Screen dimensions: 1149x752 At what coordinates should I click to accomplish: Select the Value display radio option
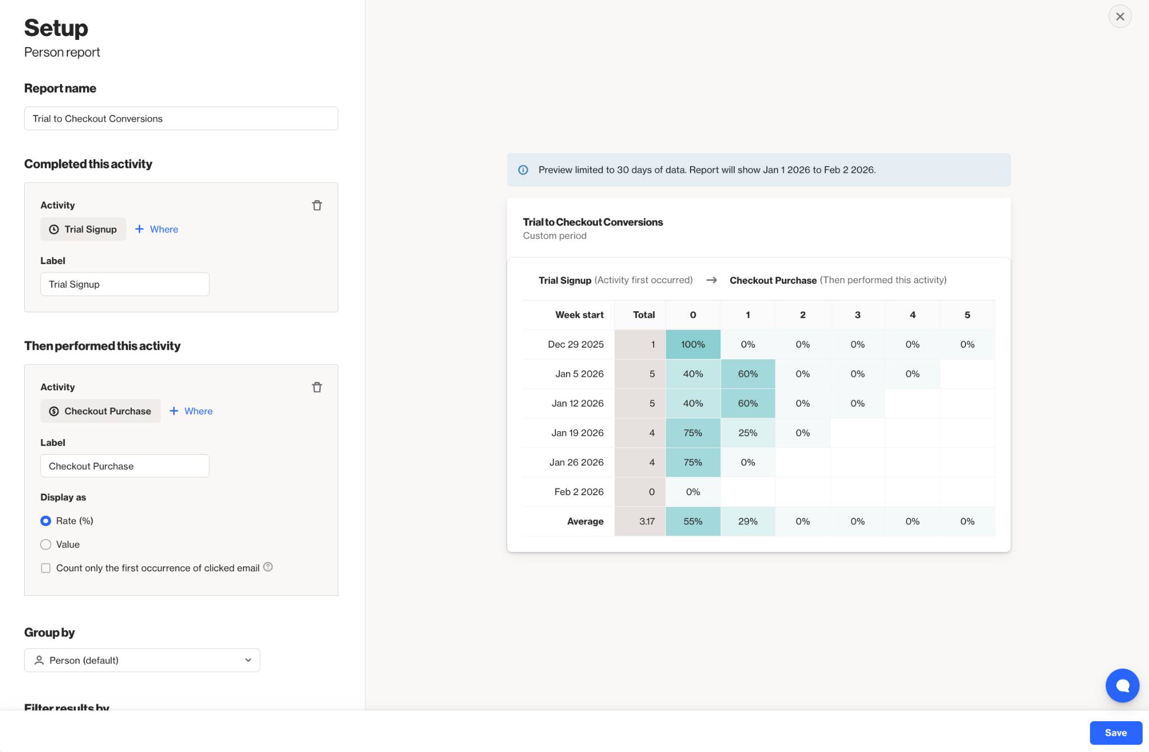click(46, 545)
